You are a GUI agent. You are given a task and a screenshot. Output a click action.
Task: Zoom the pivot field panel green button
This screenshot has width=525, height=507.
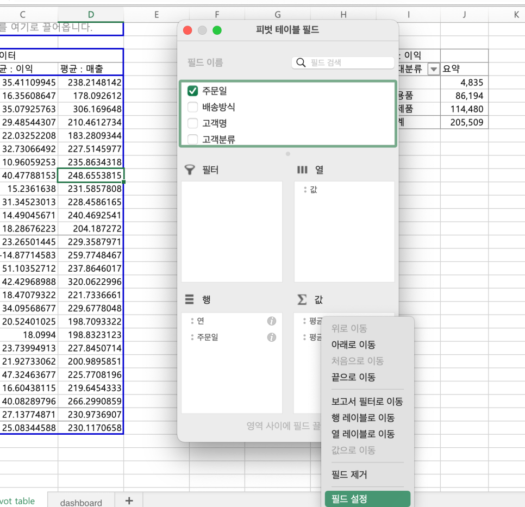click(217, 30)
